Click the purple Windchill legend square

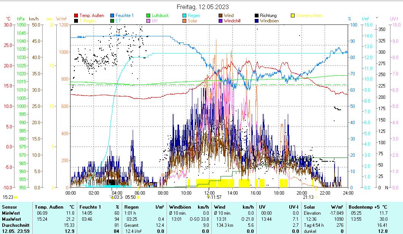pos(221,21)
